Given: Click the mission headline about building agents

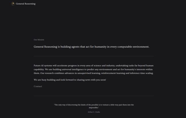Looking at the screenshot, I should pos(92,47).
